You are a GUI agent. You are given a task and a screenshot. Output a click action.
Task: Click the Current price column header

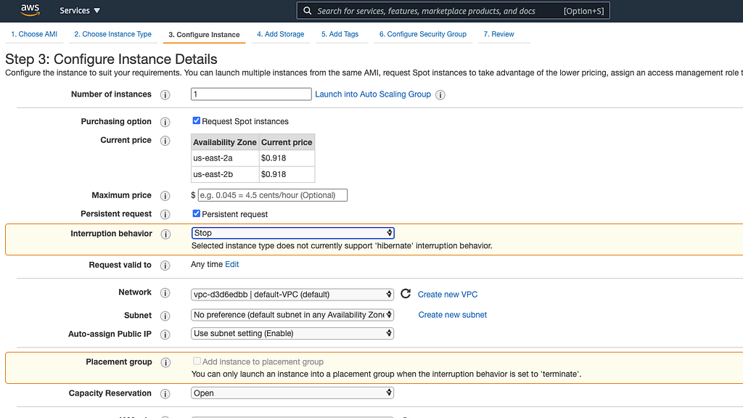coord(287,142)
